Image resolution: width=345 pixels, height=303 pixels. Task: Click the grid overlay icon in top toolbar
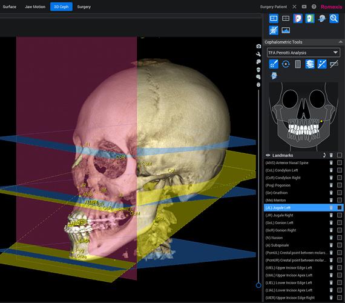[274, 30]
